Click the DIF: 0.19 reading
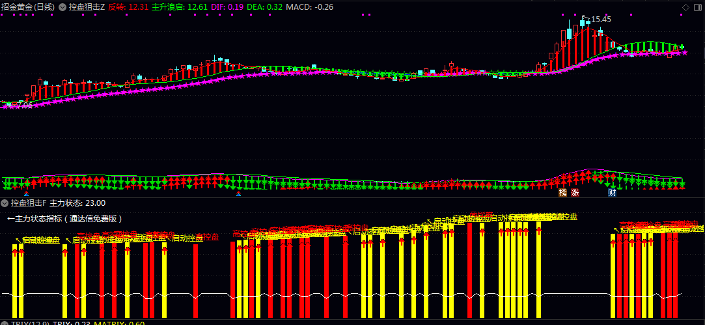 pyautogui.click(x=227, y=7)
